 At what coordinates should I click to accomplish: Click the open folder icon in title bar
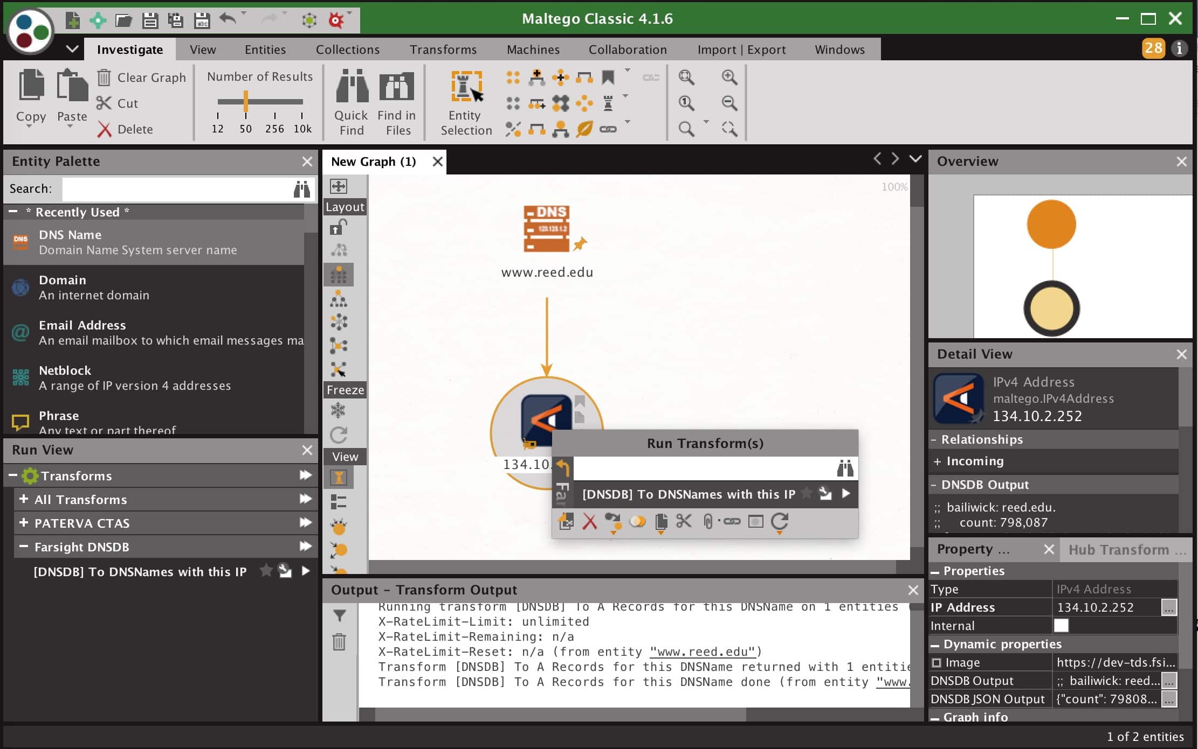pyautogui.click(x=124, y=20)
